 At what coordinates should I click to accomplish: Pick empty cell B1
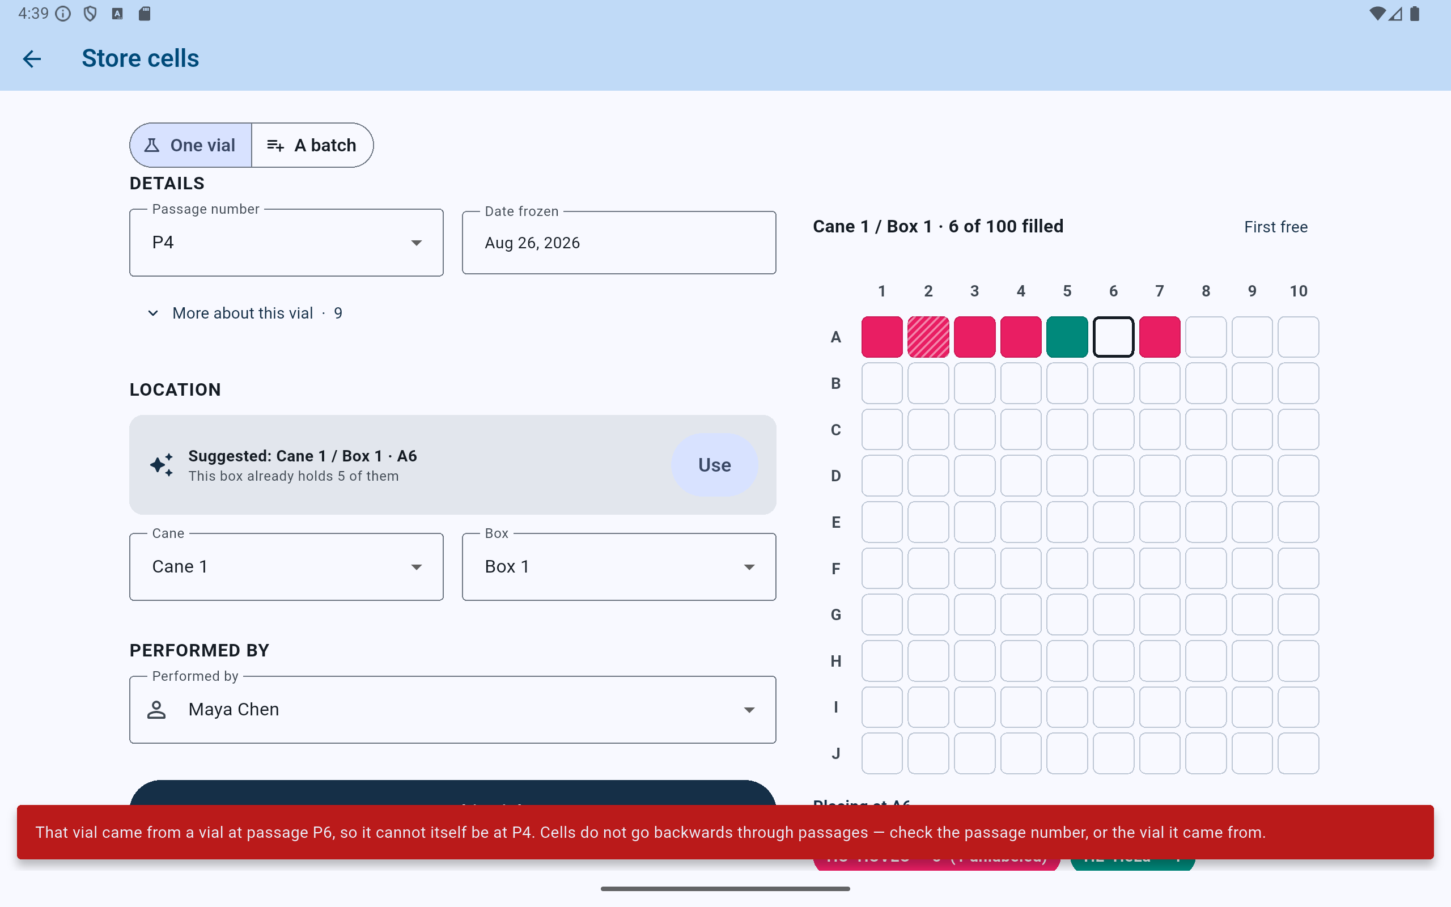881,383
